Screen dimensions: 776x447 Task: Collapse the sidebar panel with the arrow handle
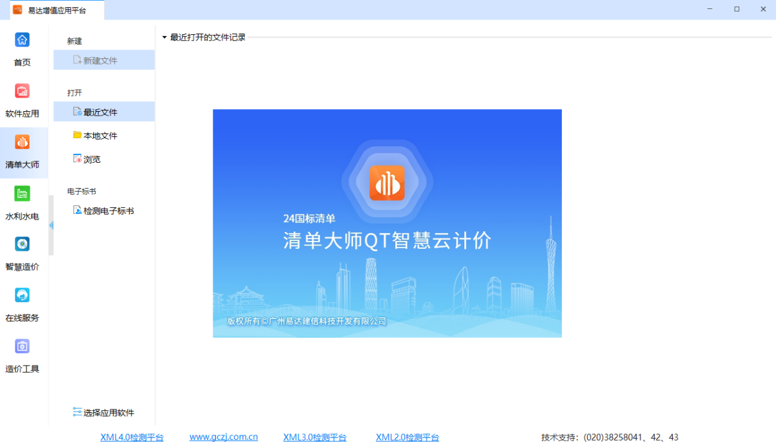tap(51, 225)
